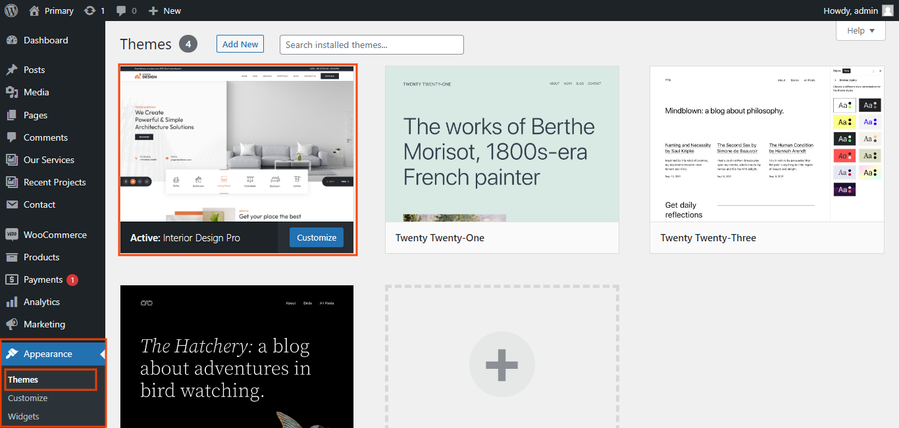The height and width of the screenshot is (428, 899).
Task: Select the Customize submenu item
Action: click(x=28, y=398)
